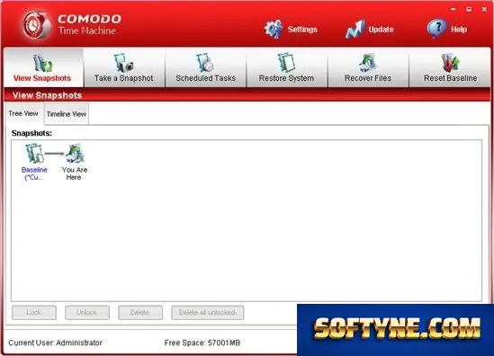
Task: Open Scheduled Tasks clock icon
Action: (x=205, y=63)
